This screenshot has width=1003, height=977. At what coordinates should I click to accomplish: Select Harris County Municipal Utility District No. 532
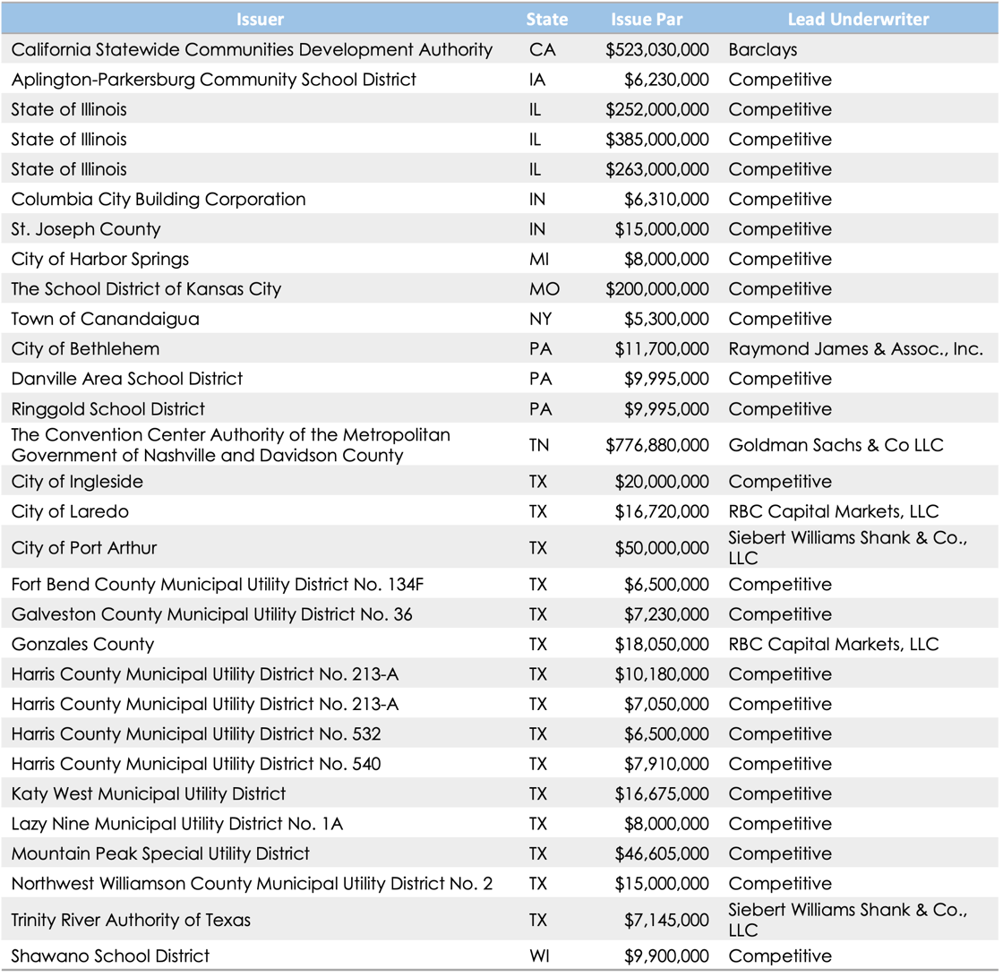point(196,734)
